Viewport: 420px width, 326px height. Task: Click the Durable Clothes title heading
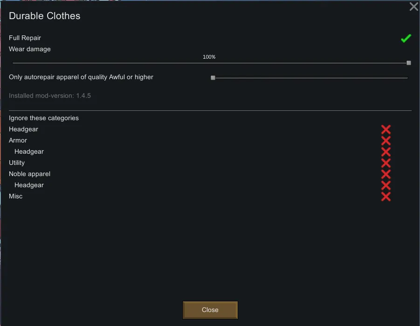(x=45, y=16)
